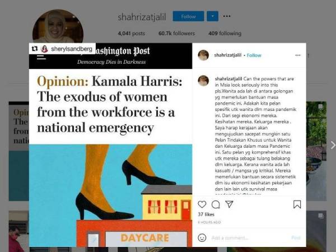
Task: Expand the dropdown arrow beside Follow button
Action: [213, 16]
